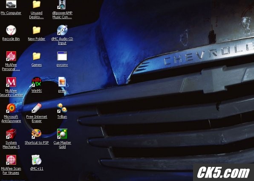Open the My Computer desktop icon
254x181 pixels.
11,4
